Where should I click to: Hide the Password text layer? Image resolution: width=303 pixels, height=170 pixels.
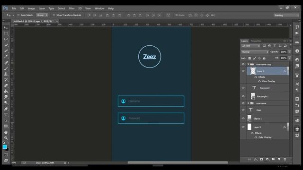point(243,88)
